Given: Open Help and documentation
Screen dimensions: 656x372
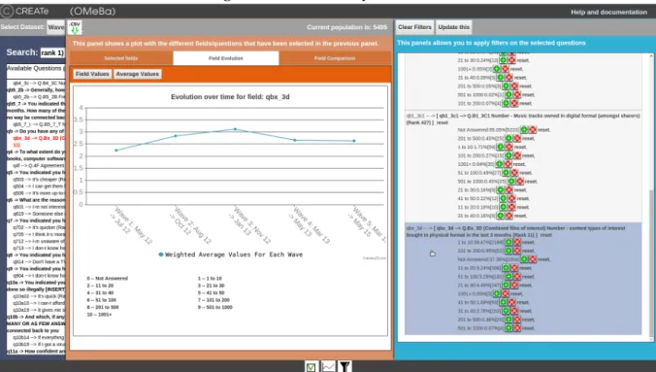Looking at the screenshot, I should pyautogui.click(x=608, y=13).
